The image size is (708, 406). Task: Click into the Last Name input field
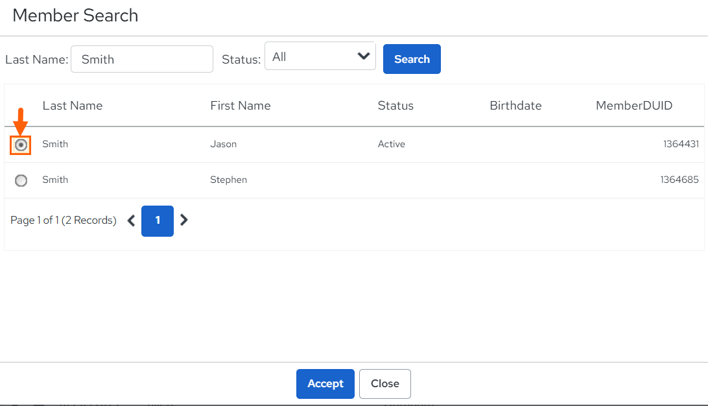point(142,59)
